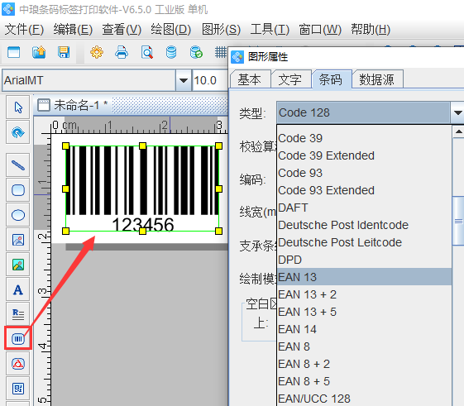Select the arrow pointer tool
The image size is (464, 406).
(18, 107)
